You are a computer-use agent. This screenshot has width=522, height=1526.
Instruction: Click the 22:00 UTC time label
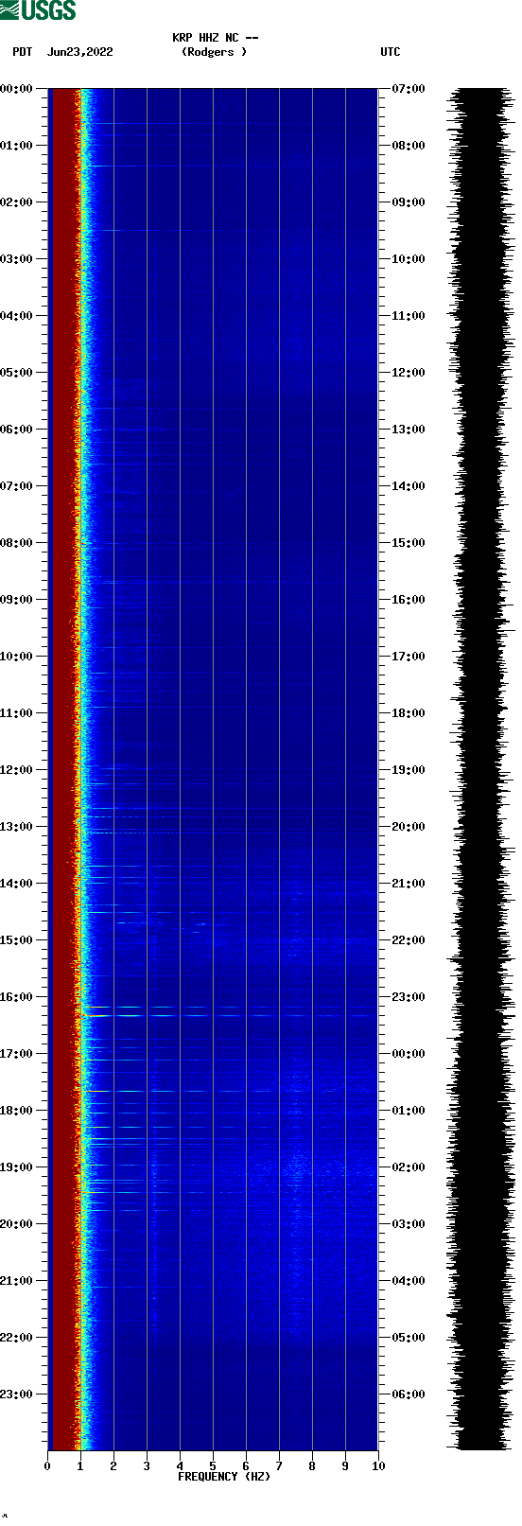pyautogui.click(x=409, y=940)
